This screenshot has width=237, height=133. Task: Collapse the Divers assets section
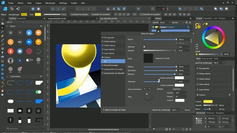(x=7, y=26)
